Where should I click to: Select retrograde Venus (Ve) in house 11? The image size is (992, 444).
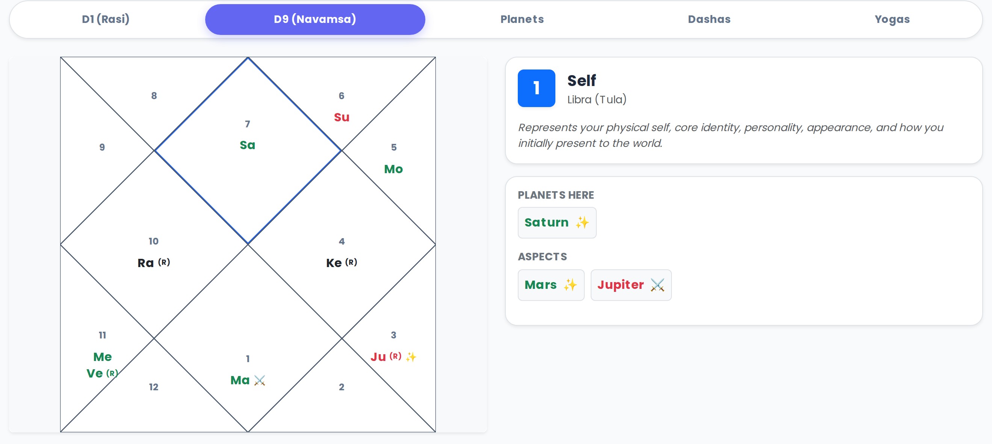[x=101, y=372]
